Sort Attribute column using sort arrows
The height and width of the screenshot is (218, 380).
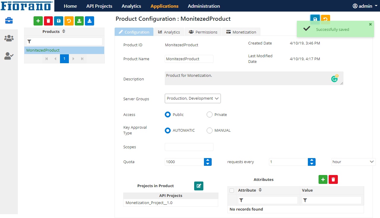260,190
